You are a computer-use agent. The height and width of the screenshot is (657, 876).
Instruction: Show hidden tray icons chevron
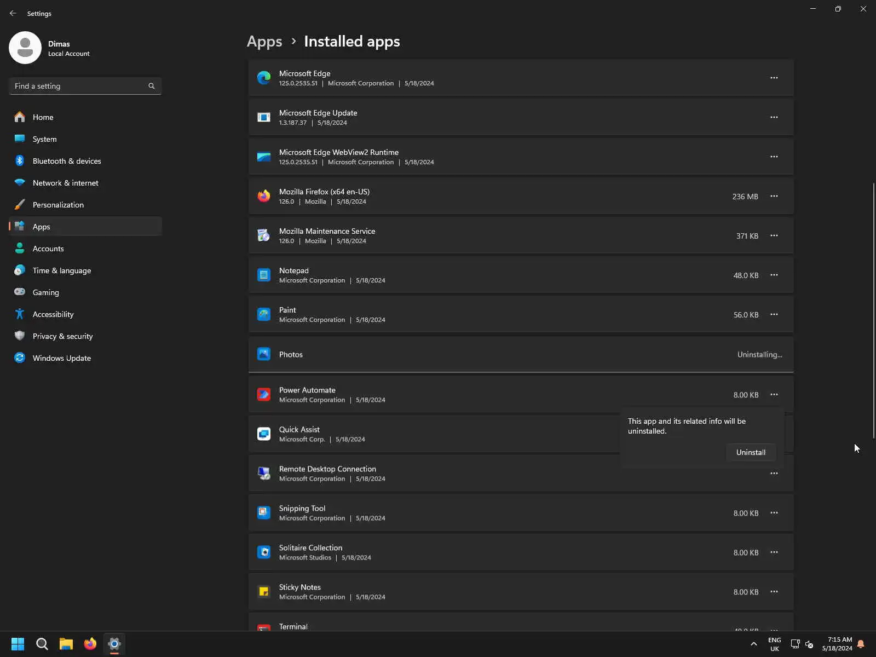pos(754,644)
